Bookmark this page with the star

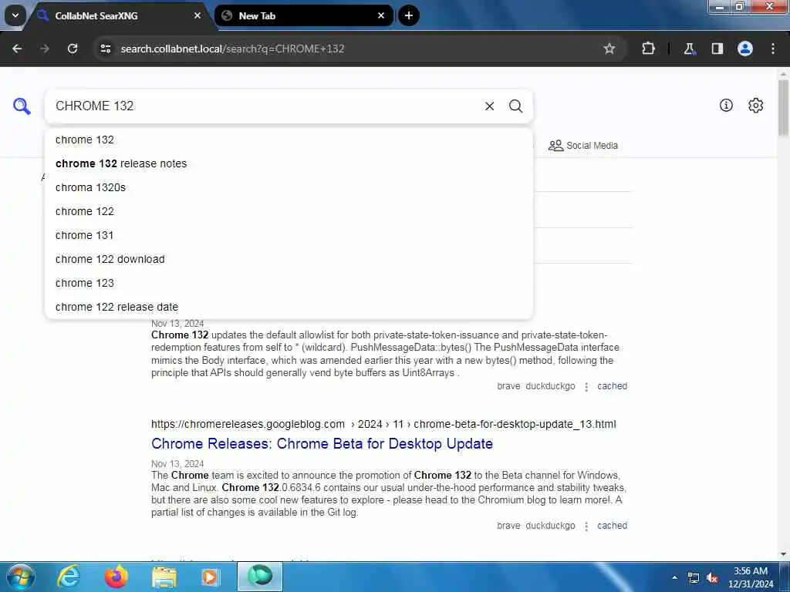609,49
